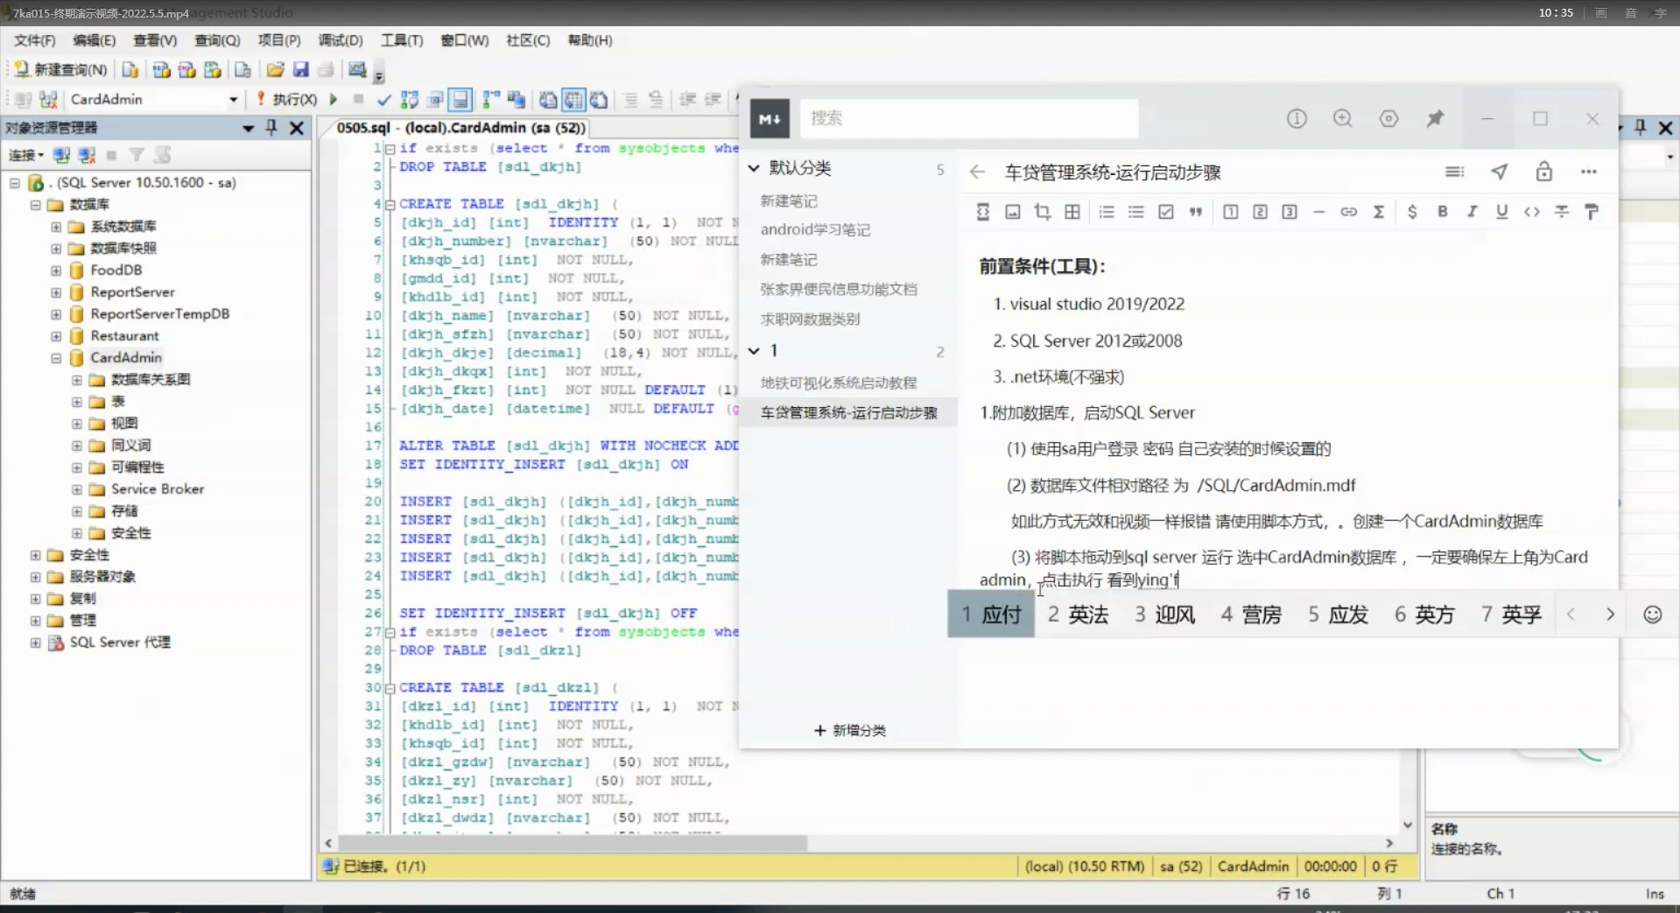The image size is (1680, 913).
Task: Select the 0505.sql query tab
Action: (460, 128)
